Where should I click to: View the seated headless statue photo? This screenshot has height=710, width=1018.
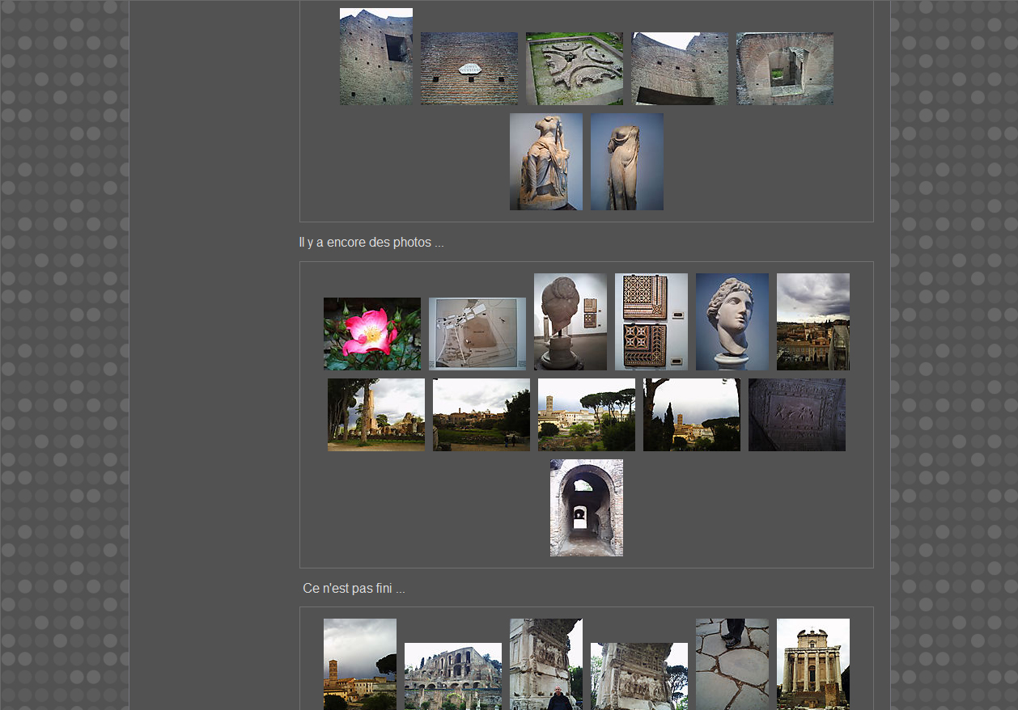[x=545, y=162]
